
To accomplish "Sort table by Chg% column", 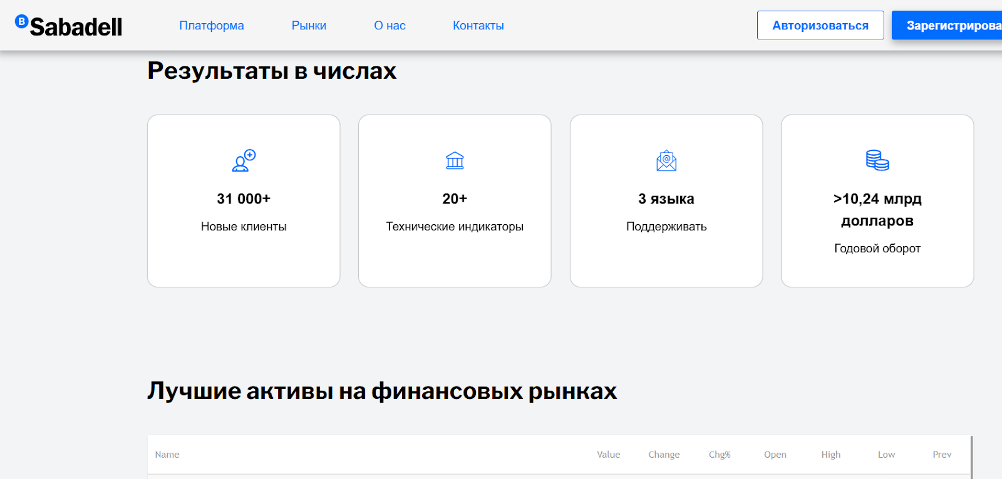I will 720,455.
